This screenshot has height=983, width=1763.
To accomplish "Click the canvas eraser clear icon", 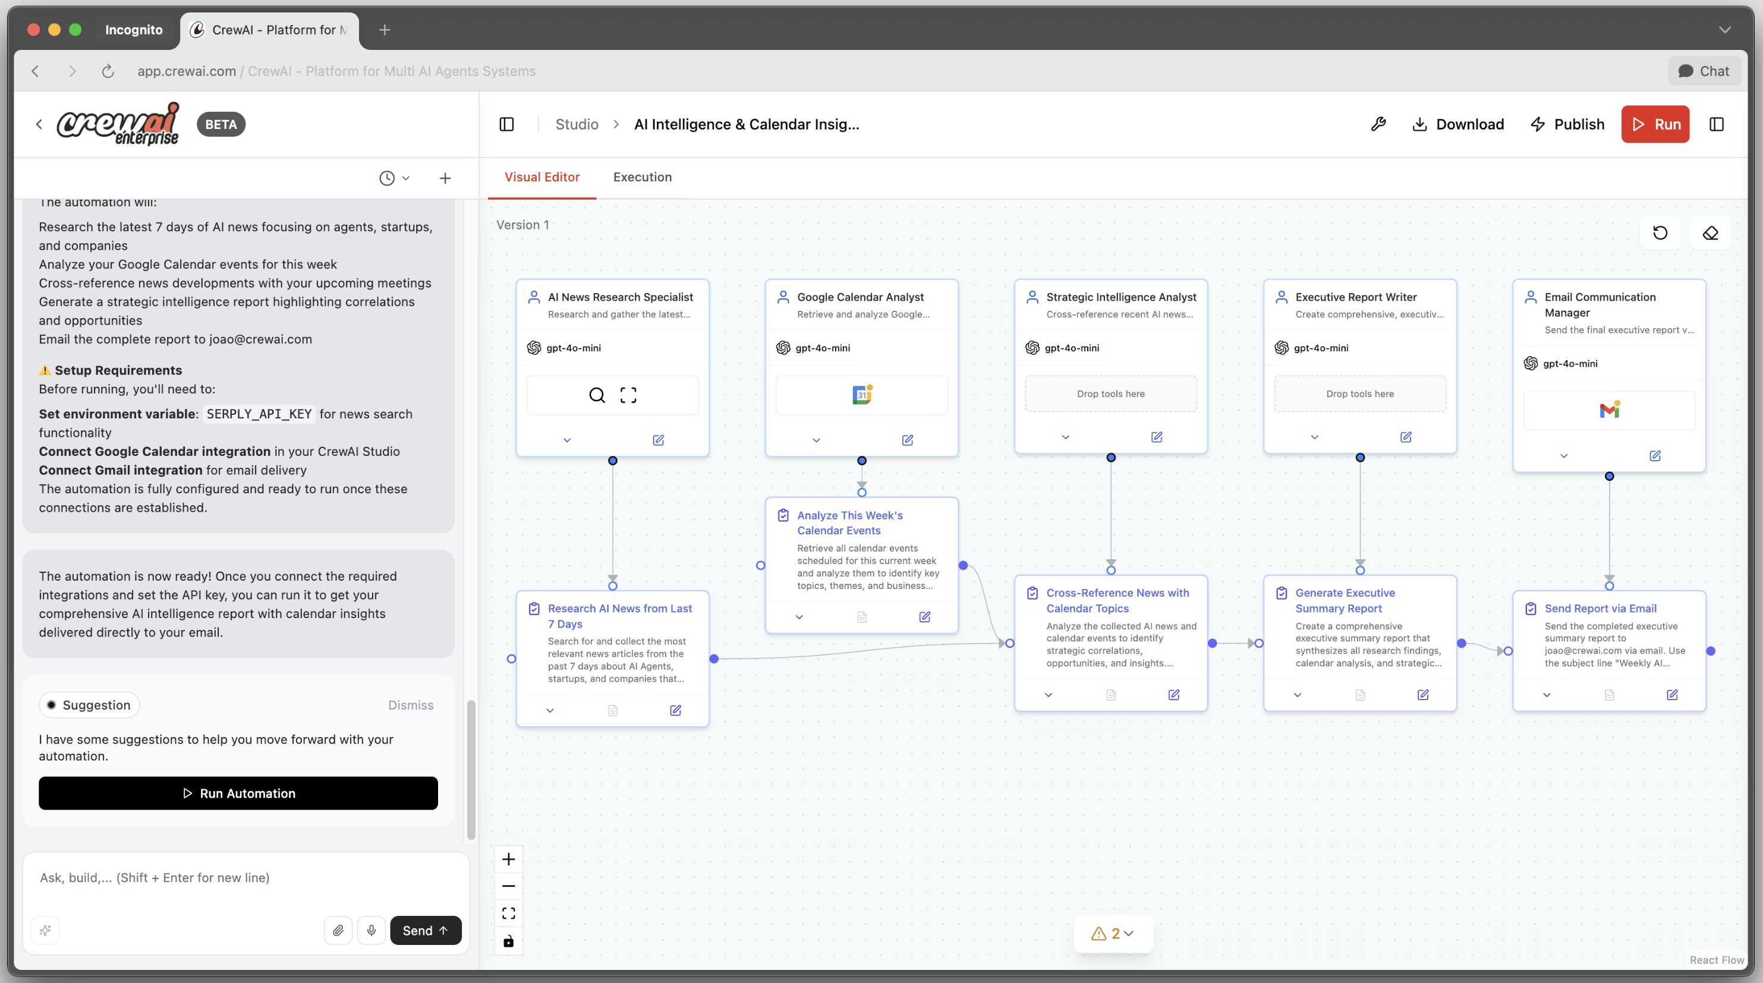I will click(1710, 233).
